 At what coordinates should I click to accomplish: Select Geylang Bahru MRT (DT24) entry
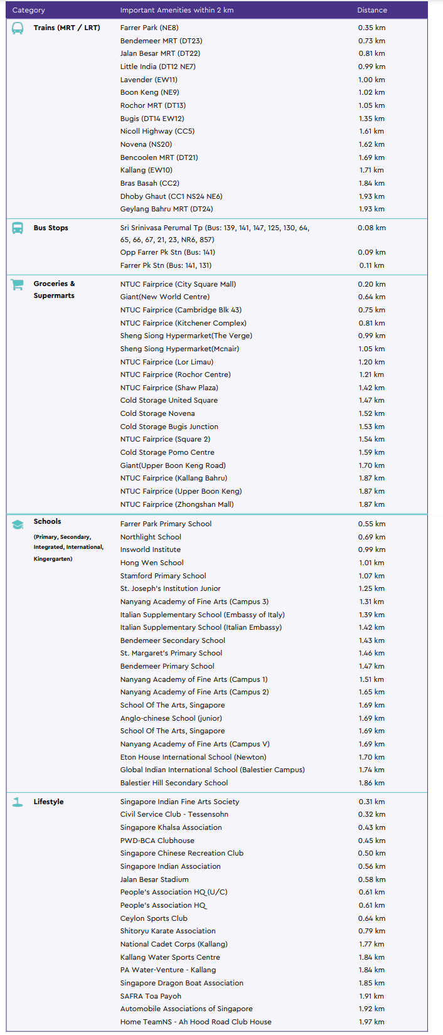click(167, 209)
